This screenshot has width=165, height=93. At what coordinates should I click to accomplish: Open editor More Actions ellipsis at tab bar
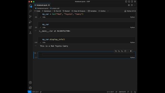tap(135, 5)
